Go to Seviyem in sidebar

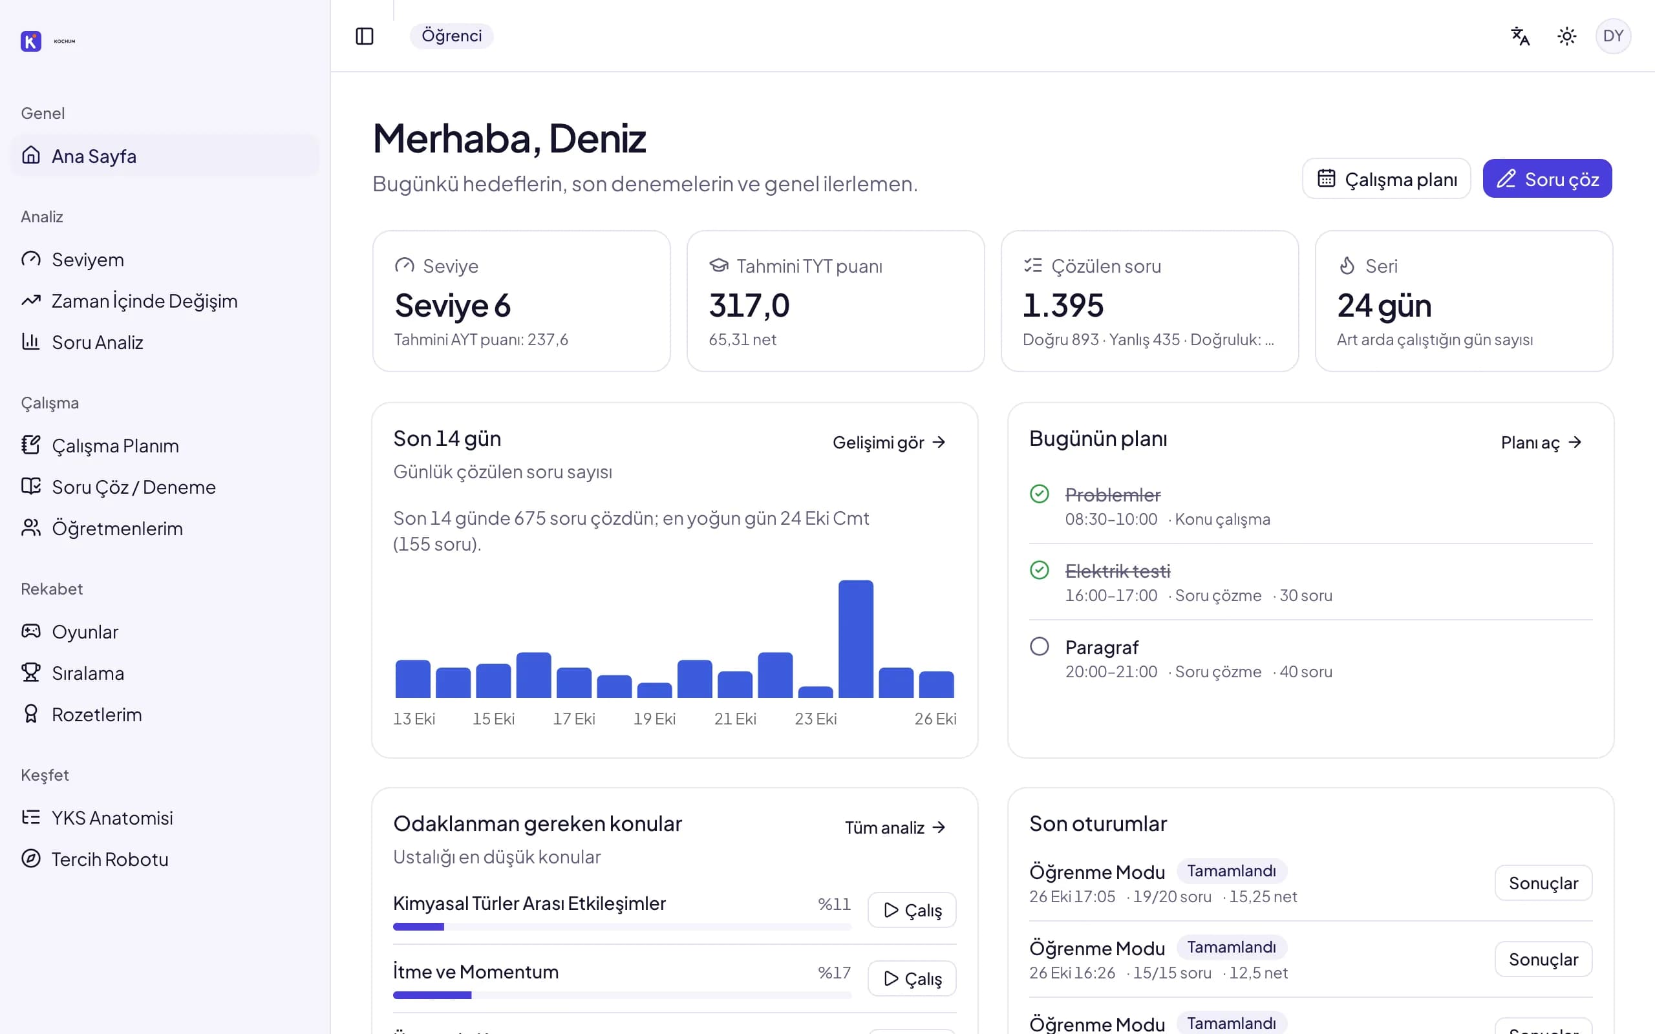[x=164, y=259]
